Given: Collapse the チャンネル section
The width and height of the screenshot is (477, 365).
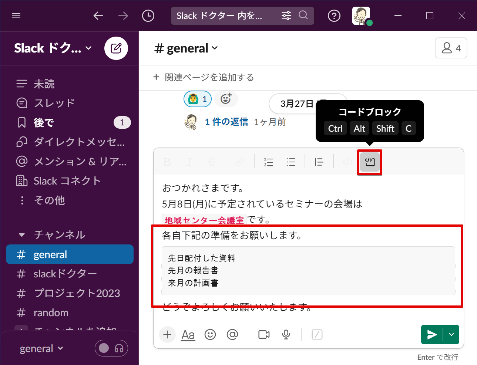Looking at the screenshot, I should [22, 234].
